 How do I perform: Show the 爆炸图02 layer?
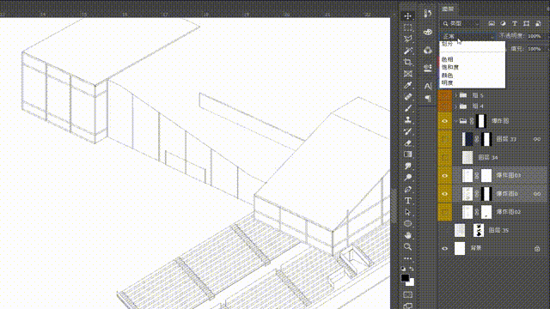click(445, 212)
